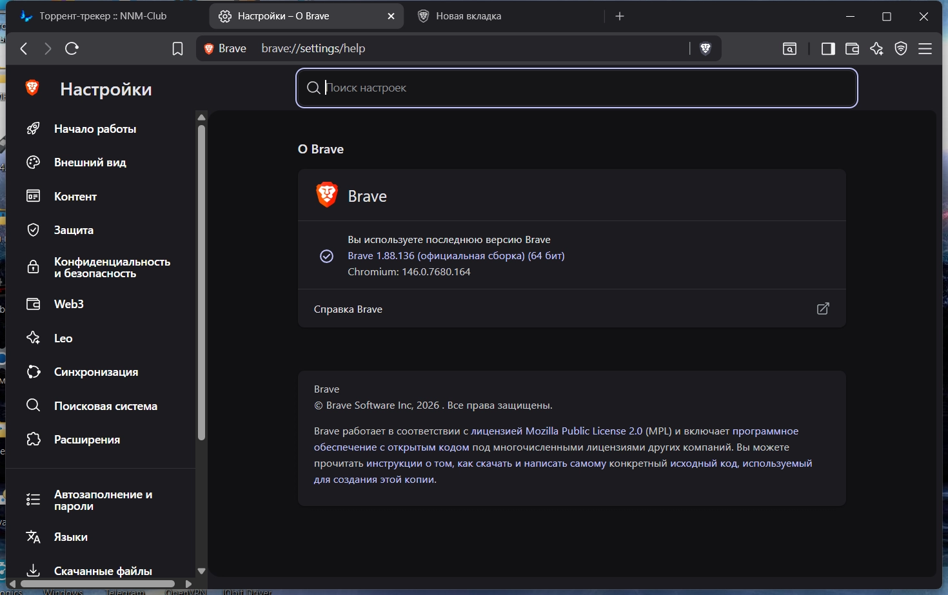Go back using the back arrow
The image size is (948, 595).
(24, 48)
